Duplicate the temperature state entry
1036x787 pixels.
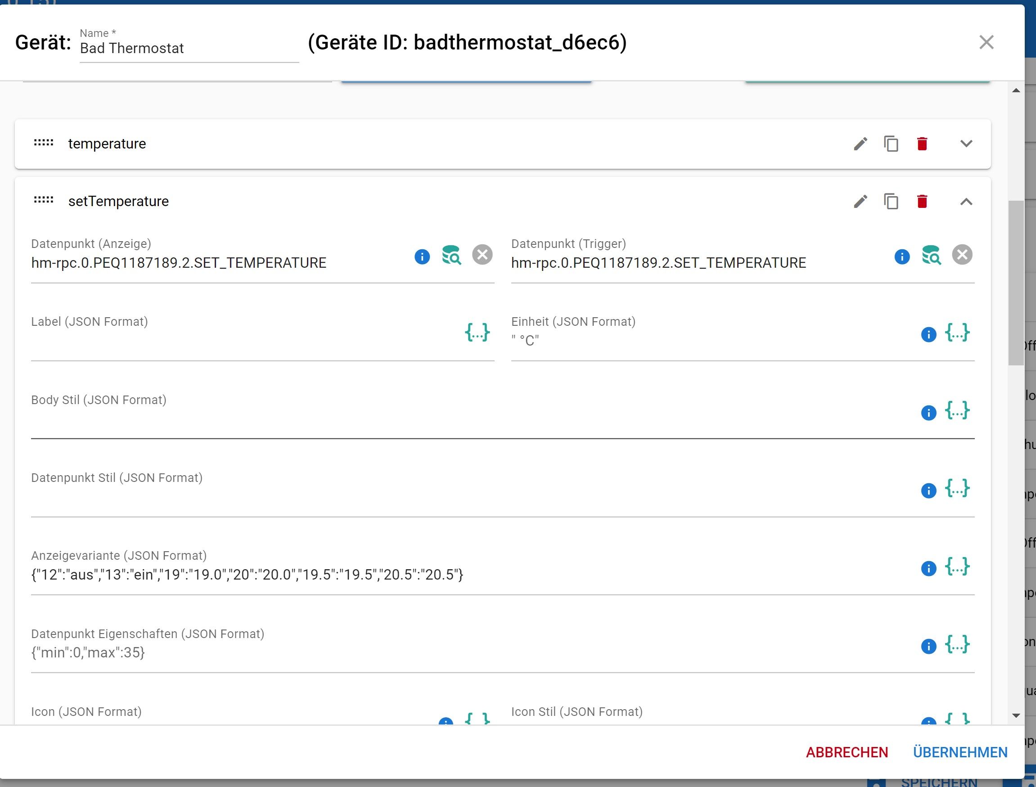[891, 144]
